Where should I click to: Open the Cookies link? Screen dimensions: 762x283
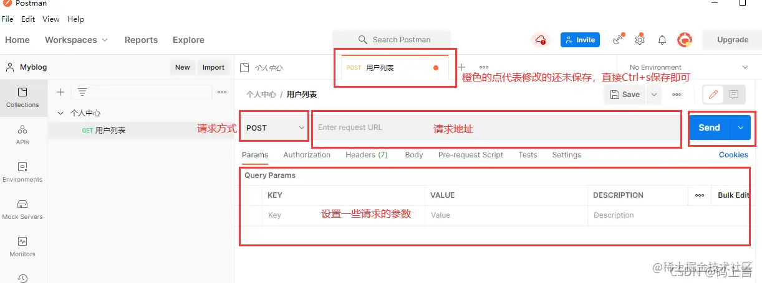pos(733,155)
